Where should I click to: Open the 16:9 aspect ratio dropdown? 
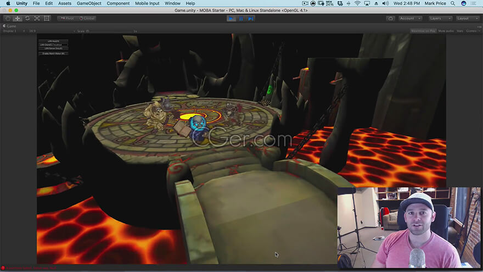(52, 31)
